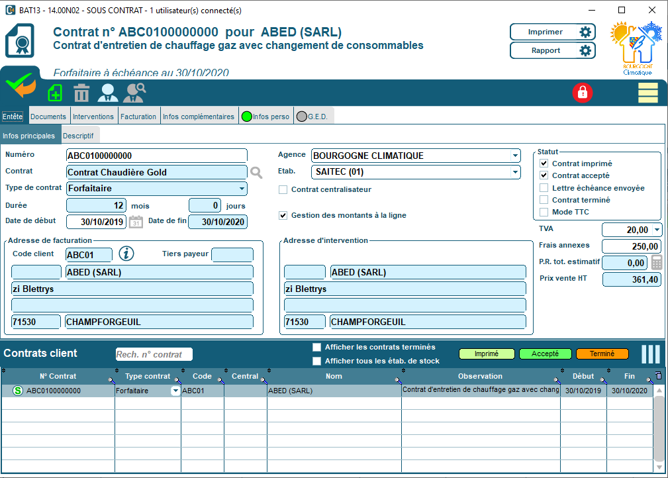668x478 pixels.
Task: Click the new contract document icon
Action: click(x=55, y=93)
